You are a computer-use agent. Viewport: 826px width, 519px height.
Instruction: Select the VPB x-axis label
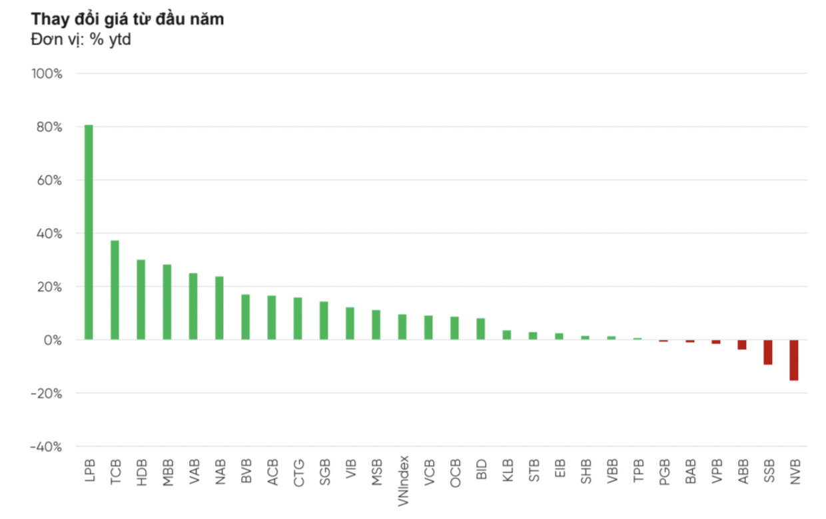(716, 470)
